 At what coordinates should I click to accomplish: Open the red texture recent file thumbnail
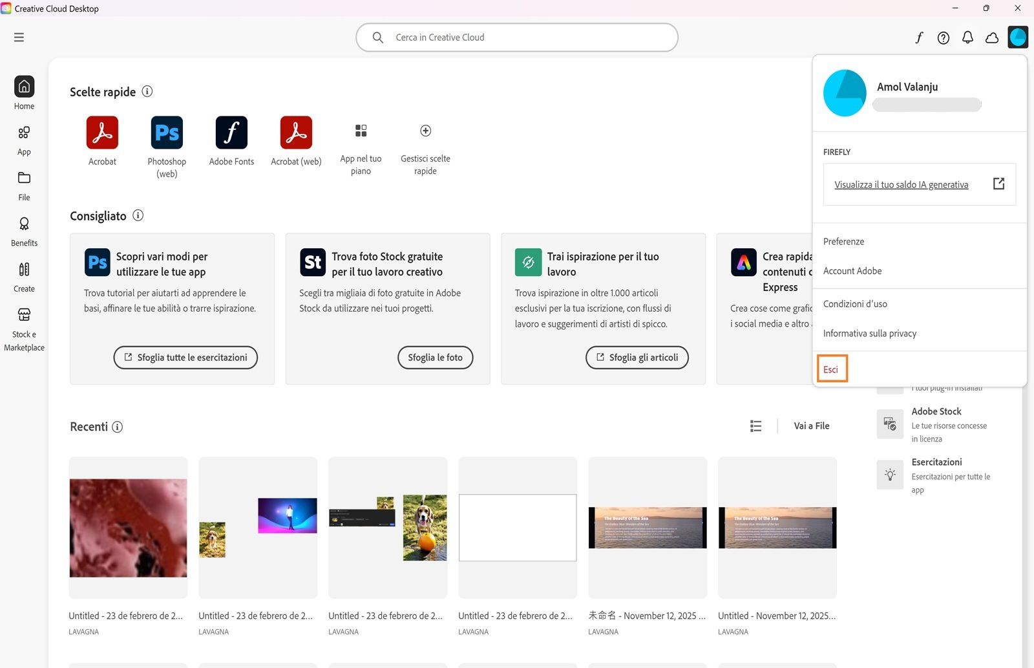pyautogui.click(x=128, y=528)
